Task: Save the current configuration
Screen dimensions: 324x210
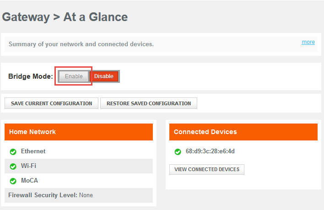Action: pos(51,103)
